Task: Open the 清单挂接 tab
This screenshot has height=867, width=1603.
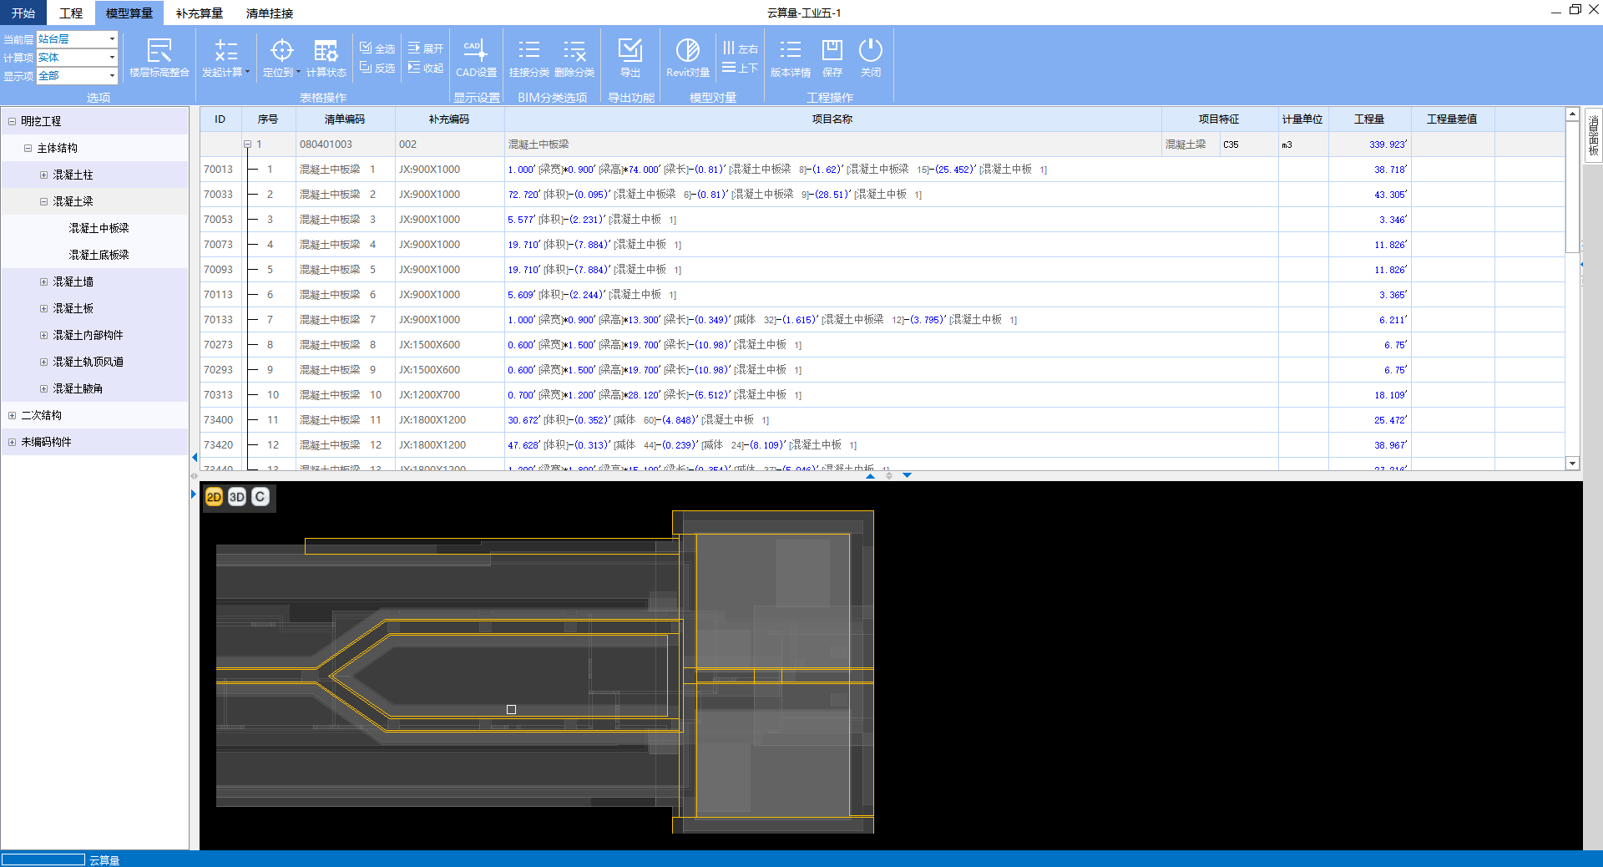Action: point(269,13)
